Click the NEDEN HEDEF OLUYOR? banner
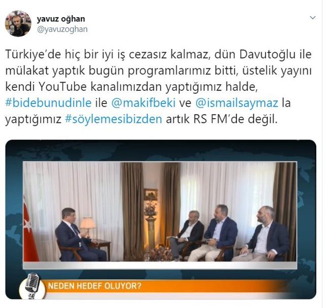Screen dimensions: 326x308 [95, 286]
